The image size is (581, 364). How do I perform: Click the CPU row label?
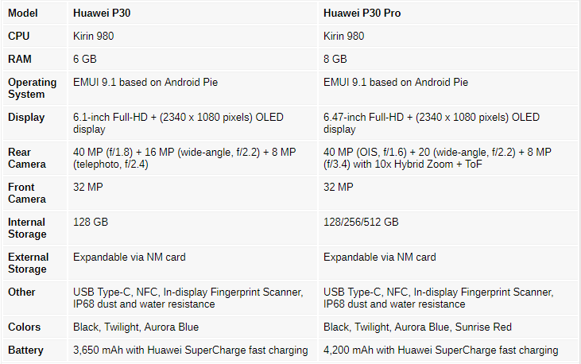tap(19, 36)
